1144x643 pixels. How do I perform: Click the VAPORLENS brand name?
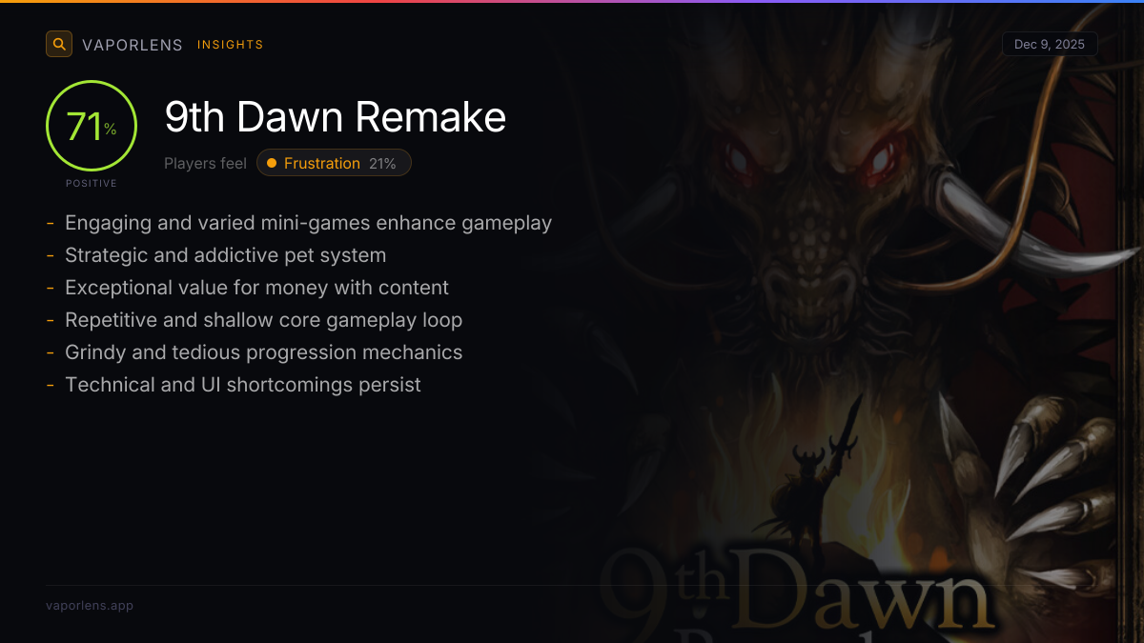133,45
